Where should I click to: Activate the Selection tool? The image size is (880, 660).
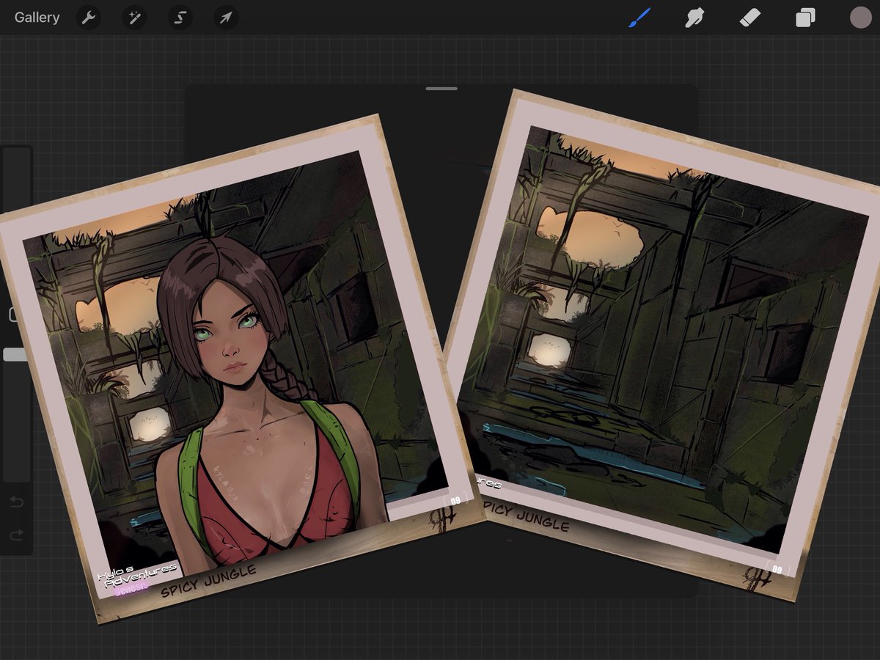pos(180,17)
